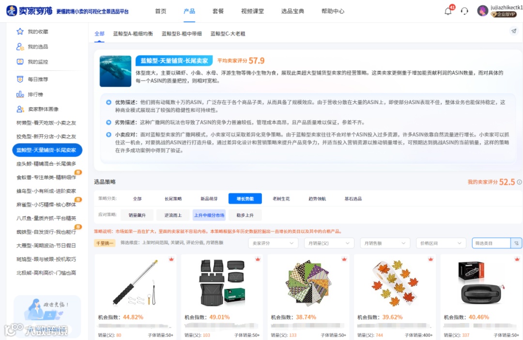
Task: Toggle the star on the maple leaf stickers product
Action: (x=430, y=260)
